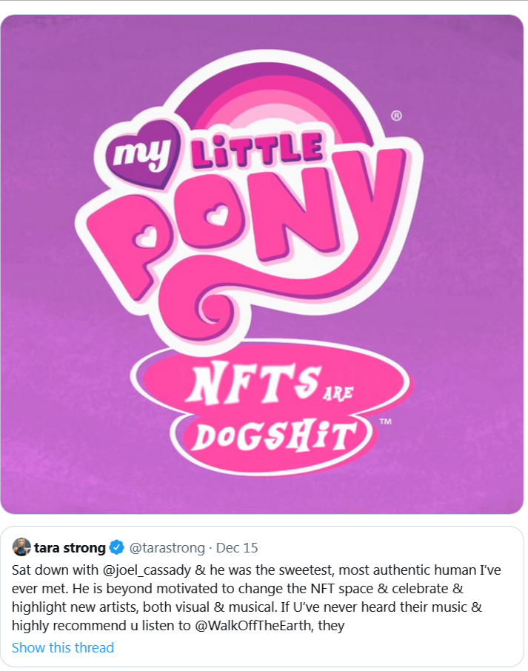
Task: Open the 'tara strong' display name
Action: 70,548
